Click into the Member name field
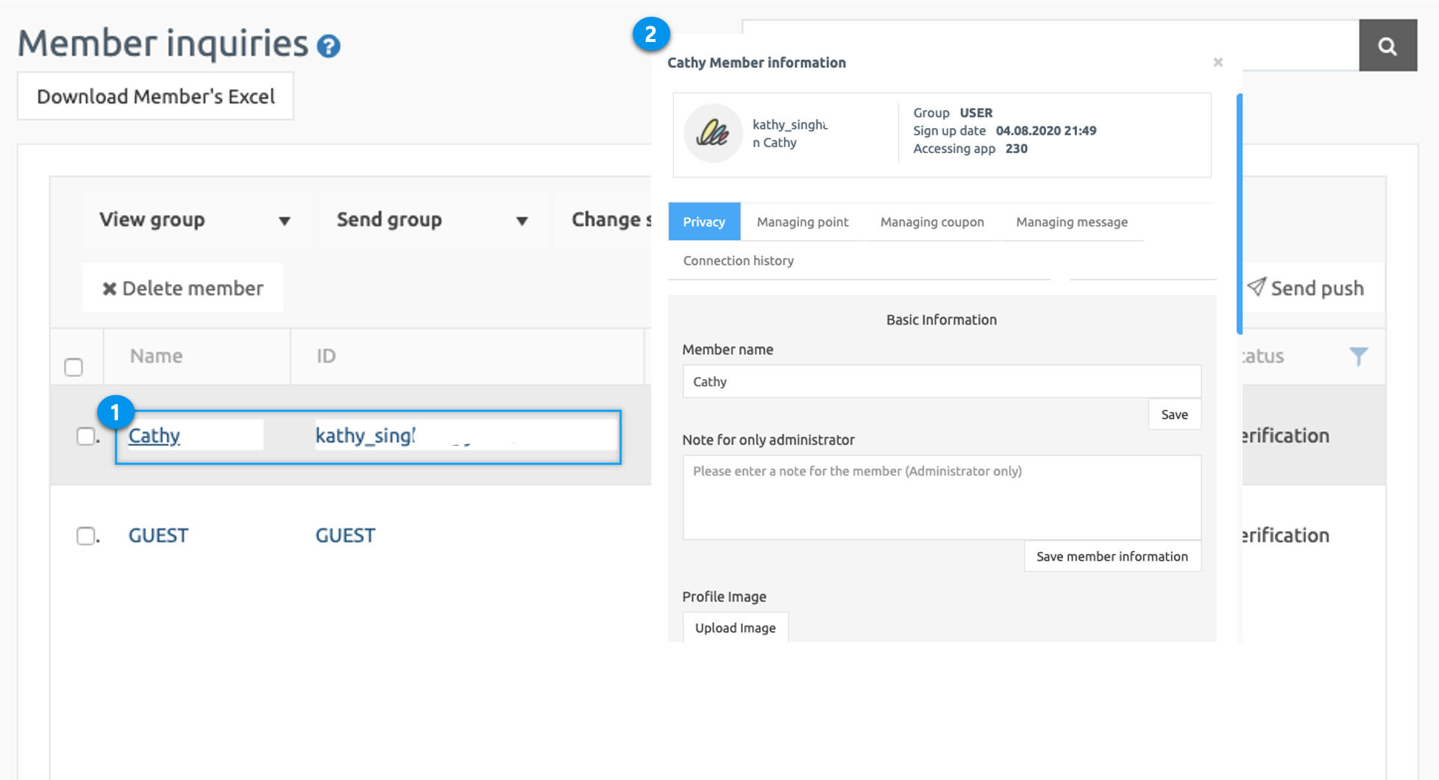The image size is (1439, 780). pyautogui.click(x=941, y=382)
